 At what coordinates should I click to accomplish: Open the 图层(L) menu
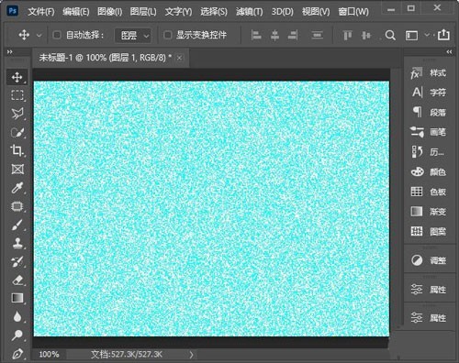pos(143,12)
